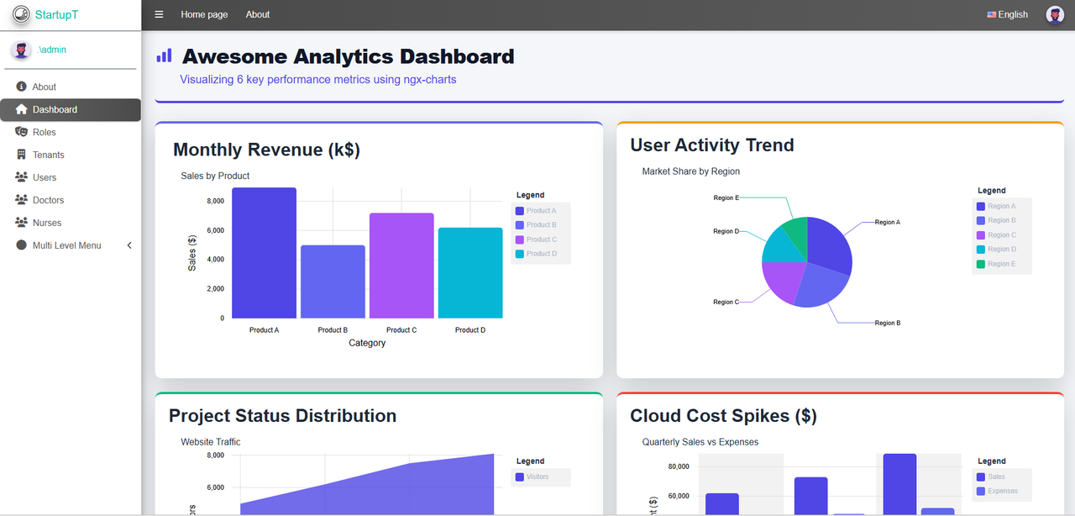Click the Sales by Product chart subtitle
Image resolution: width=1075 pixels, height=516 pixels.
click(x=215, y=176)
